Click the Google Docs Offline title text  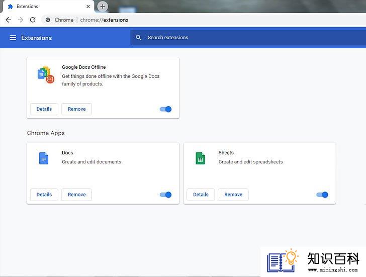[x=84, y=67]
